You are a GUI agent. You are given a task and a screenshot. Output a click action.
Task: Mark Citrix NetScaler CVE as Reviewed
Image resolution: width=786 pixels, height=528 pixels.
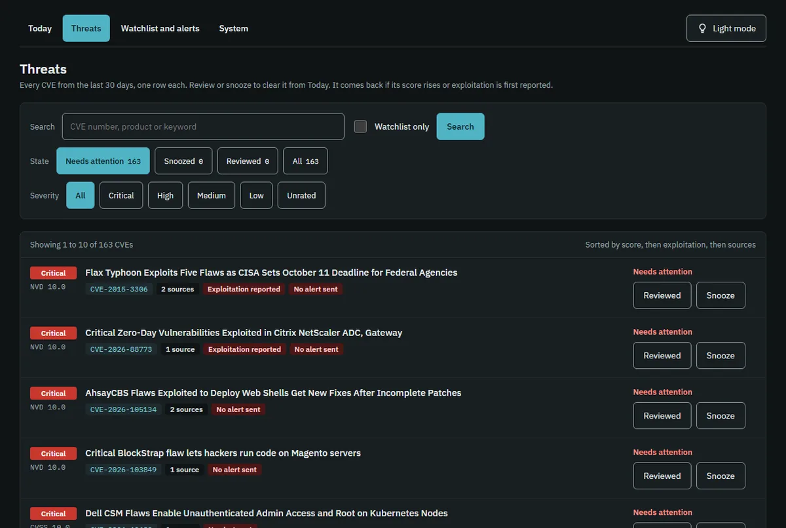point(662,356)
